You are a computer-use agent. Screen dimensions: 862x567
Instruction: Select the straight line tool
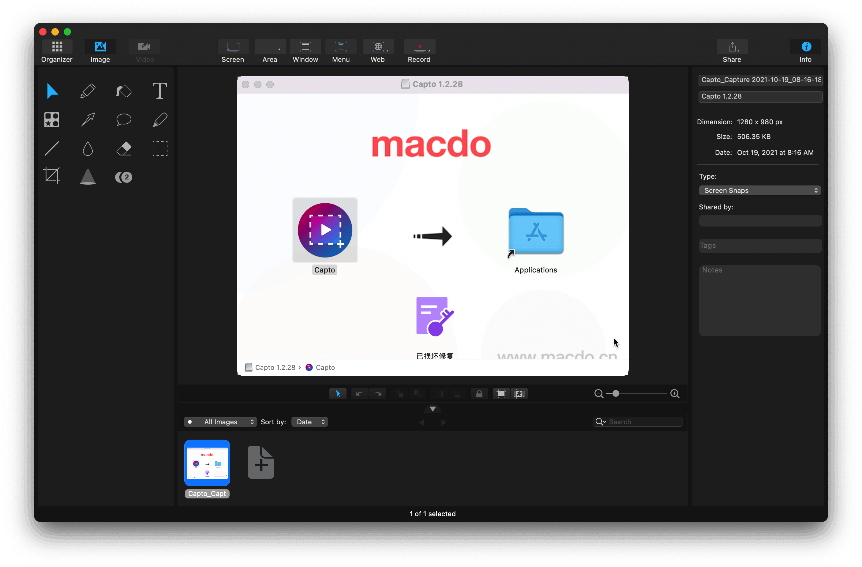click(x=52, y=148)
